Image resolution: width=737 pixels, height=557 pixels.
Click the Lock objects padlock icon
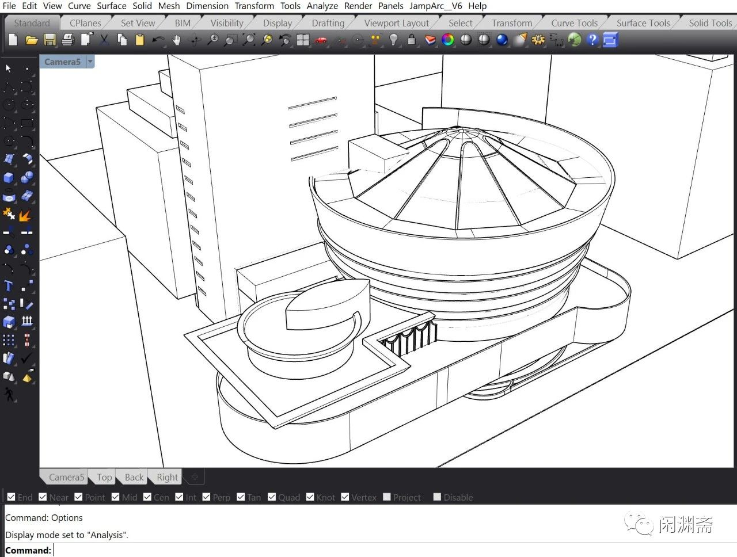pos(411,40)
